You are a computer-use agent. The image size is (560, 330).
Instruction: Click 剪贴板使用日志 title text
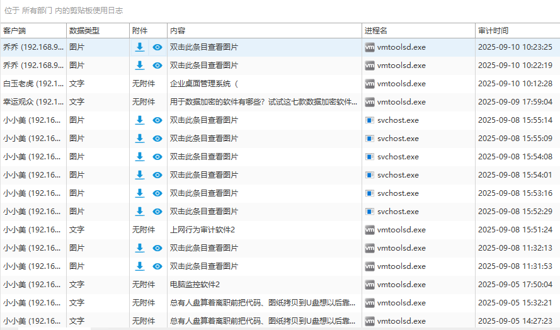point(96,11)
